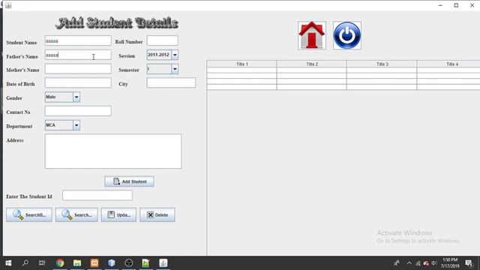Click the Upda... save button

click(x=118, y=215)
